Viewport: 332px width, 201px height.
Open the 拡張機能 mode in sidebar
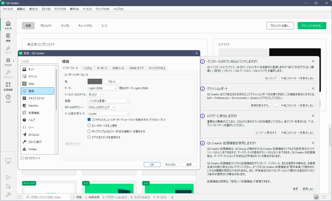tap(8, 86)
